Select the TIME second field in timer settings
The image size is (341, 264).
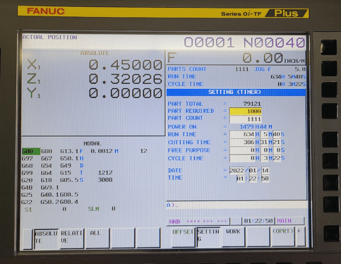pyautogui.click(x=265, y=179)
